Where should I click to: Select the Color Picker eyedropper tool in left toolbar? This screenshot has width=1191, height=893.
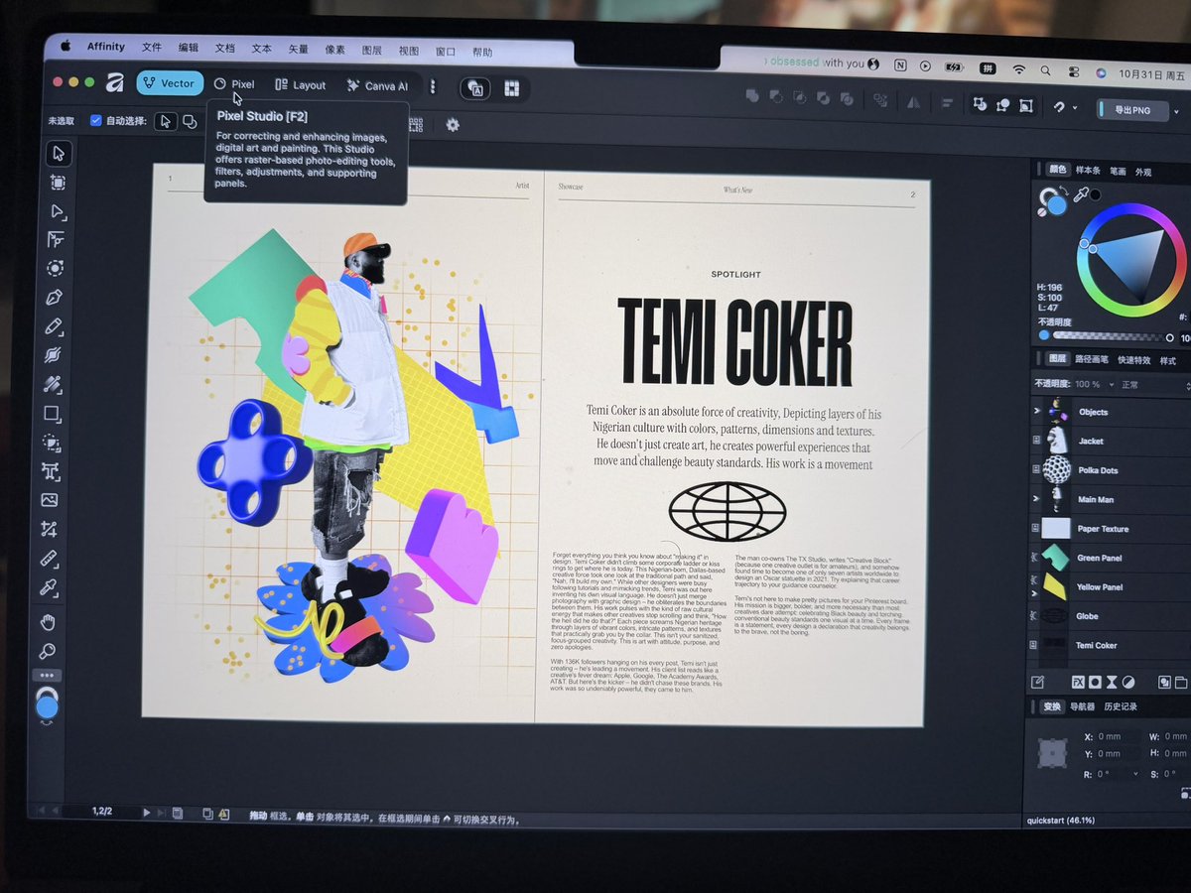[48, 588]
